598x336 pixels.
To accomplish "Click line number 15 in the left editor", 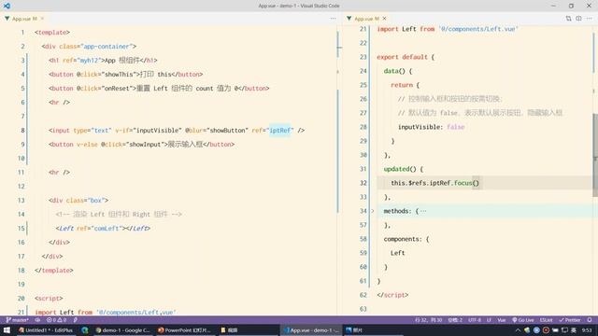I will pyautogui.click(x=21, y=228).
